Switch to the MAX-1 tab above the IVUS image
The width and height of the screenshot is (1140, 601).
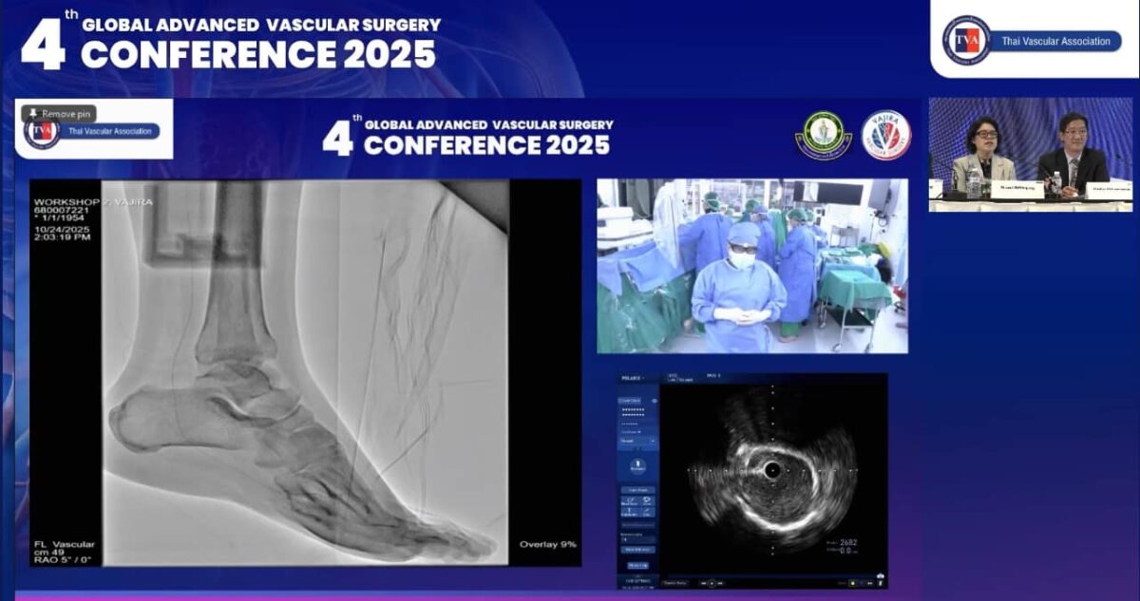[x=713, y=376]
